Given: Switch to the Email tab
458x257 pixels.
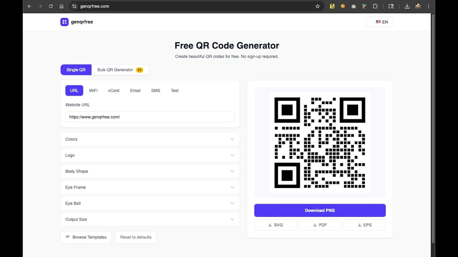Looking at the screenshot, I should pos(135,91).
